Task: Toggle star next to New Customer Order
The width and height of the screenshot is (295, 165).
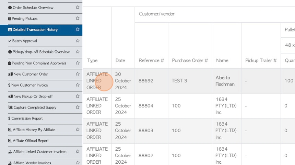Action: tap(78, 74)
